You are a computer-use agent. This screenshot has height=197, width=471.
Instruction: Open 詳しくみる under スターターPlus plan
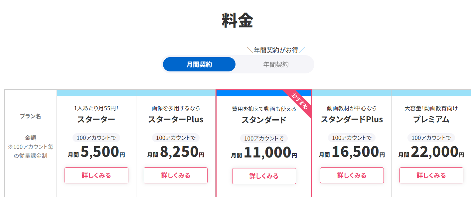pyautogui.click(x=176, y=175)
